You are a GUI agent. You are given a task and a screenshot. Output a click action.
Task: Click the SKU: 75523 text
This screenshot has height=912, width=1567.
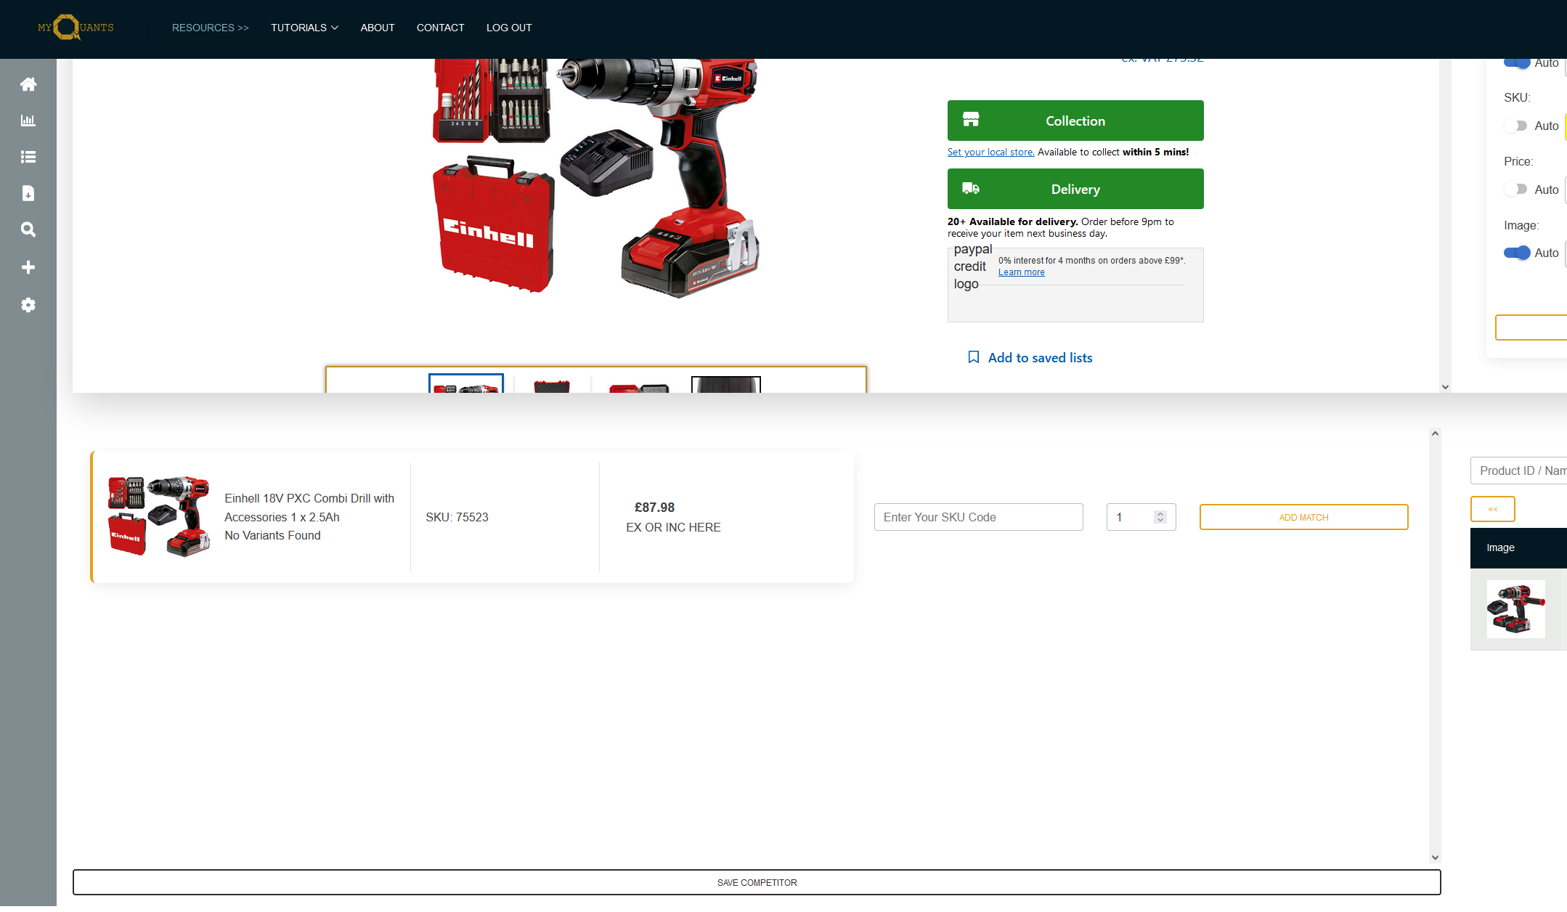[457, 517]
